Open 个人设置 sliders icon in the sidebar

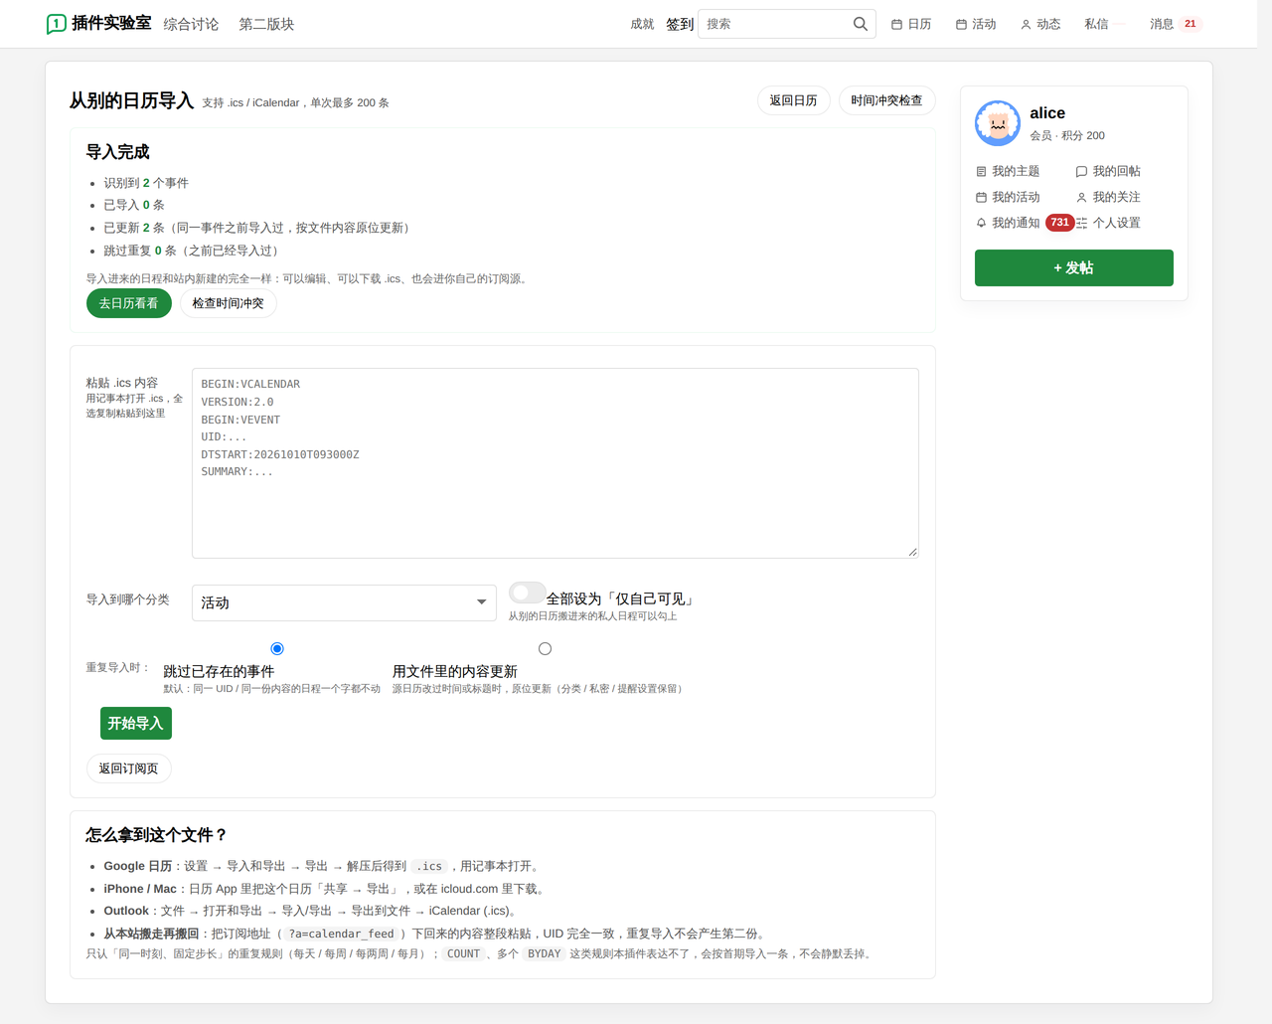tap(1082, 223)
